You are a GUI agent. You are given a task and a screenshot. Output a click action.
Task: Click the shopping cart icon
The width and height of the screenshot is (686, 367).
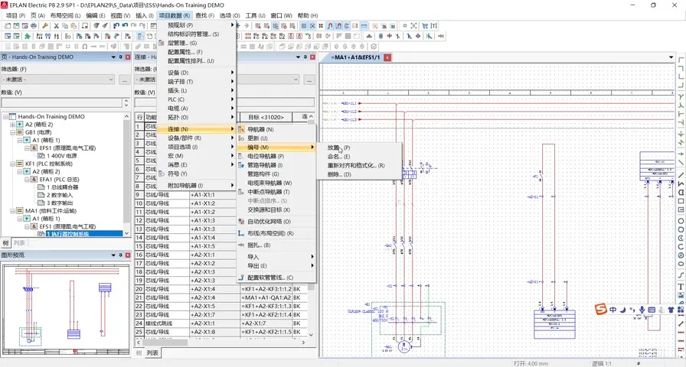425,26
